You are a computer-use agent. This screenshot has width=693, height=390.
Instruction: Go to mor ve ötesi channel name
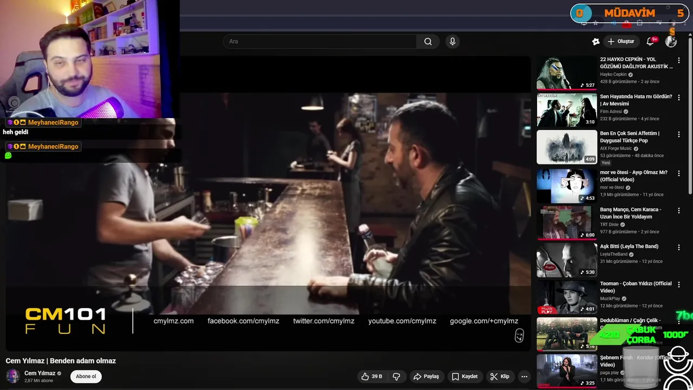[612, 187]
